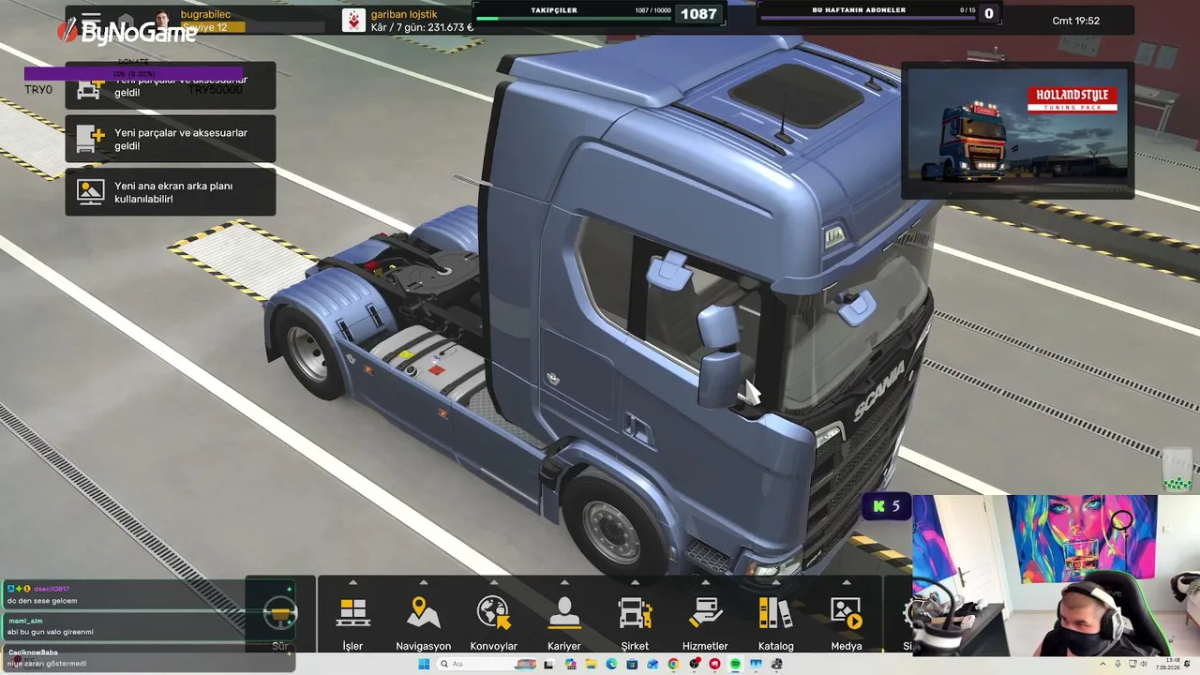Viewport: 1200px width, 675px height.
Task: Open the second 'Yeni parçalar ve aksesuarlar' notification
Action: pyautogui.click(x=171, y=139)
